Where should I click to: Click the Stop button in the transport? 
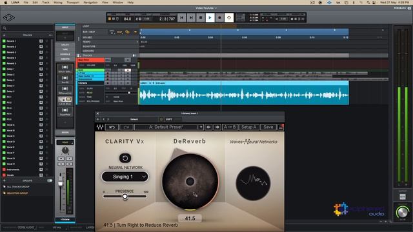(x=201, y=17)
